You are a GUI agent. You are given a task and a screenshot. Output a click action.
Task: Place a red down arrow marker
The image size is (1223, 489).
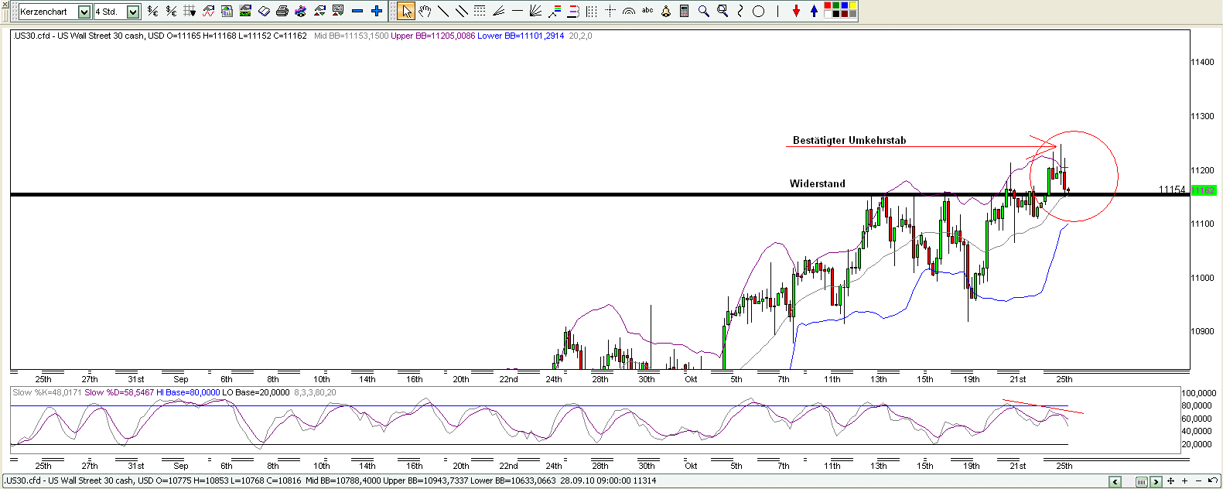click(796, 11)
